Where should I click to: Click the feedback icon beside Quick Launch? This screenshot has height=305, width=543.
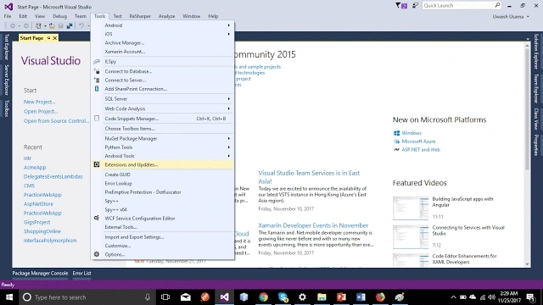click(415, 6)
